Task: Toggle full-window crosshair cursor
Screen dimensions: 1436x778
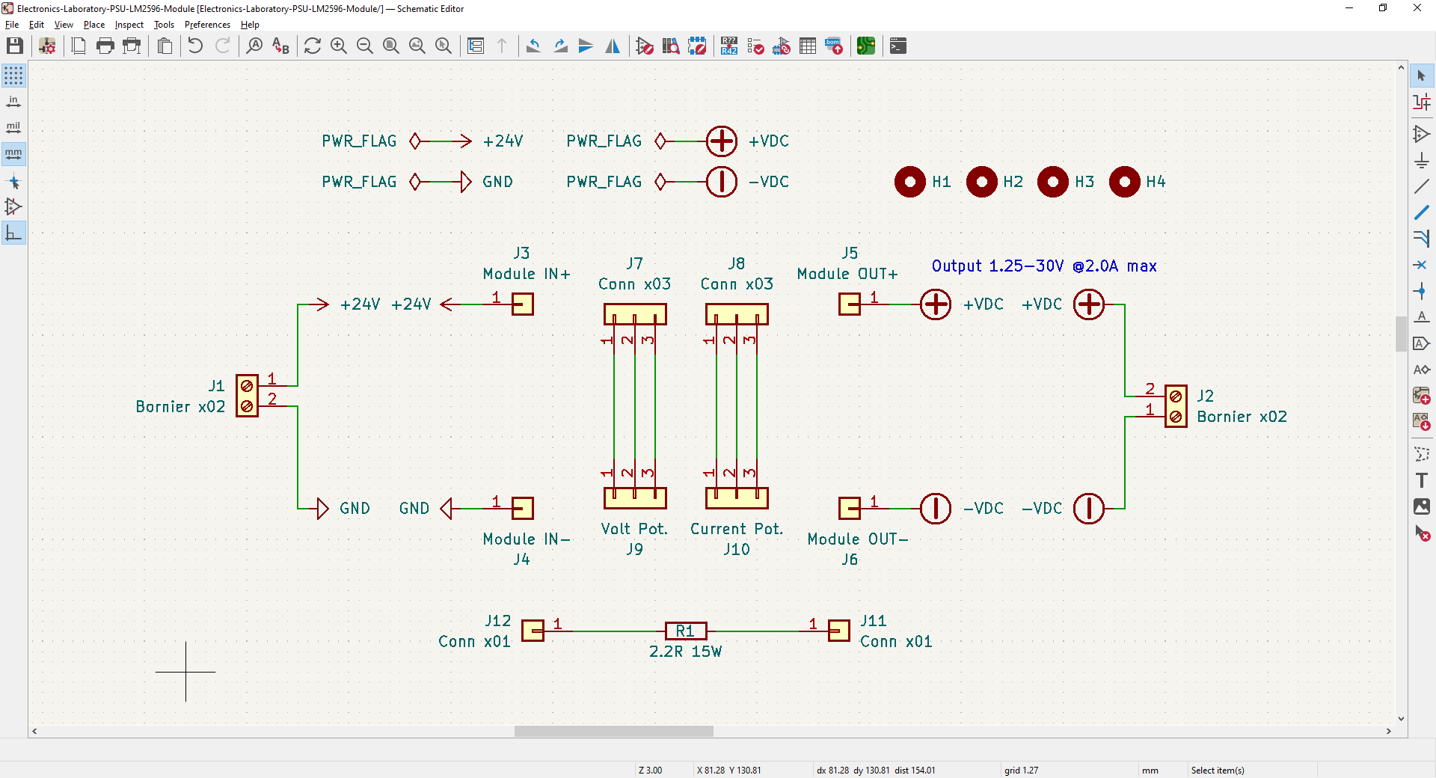Action: pos(13,181)
